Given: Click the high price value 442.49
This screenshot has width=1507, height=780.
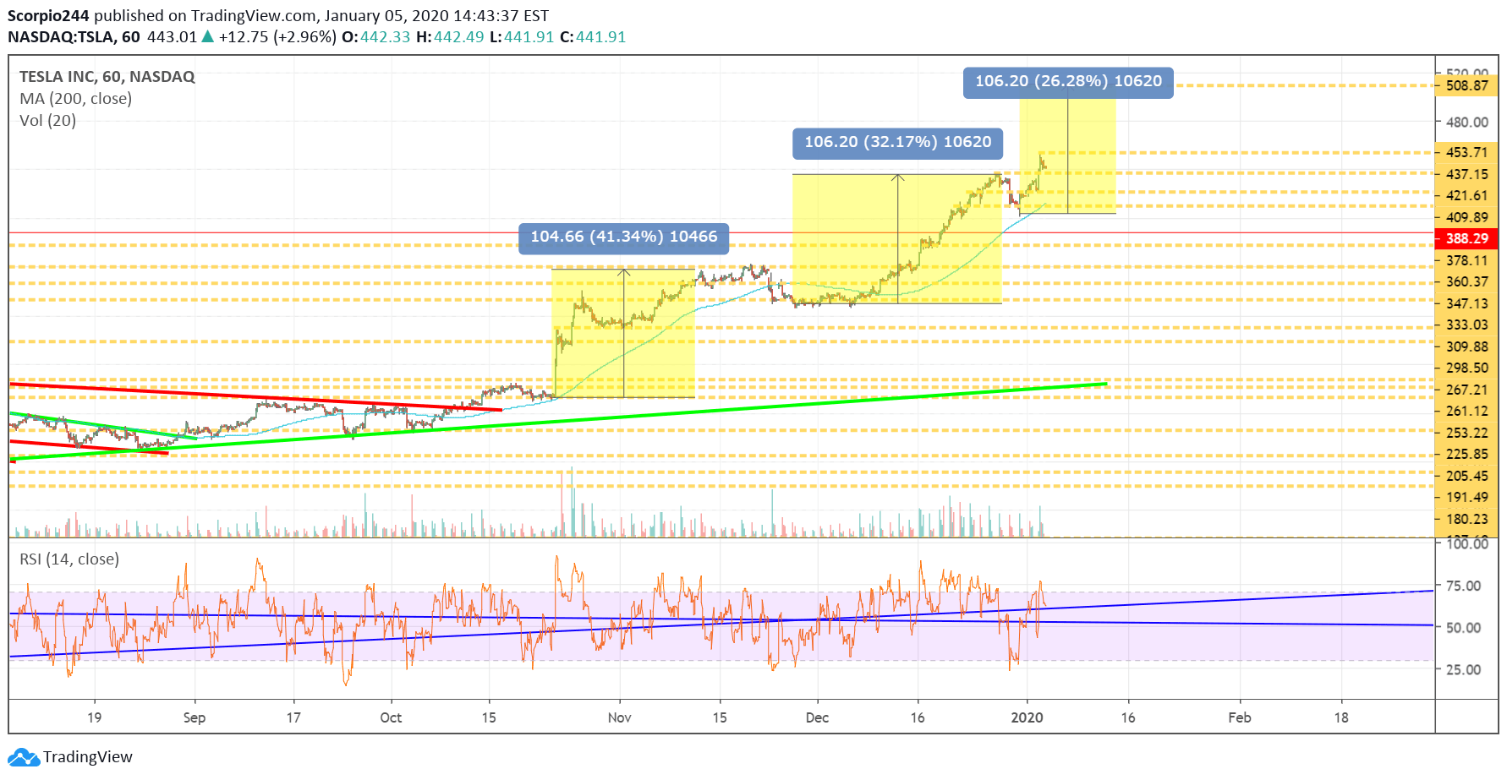Looking at the screenshot, I should 459,37.
